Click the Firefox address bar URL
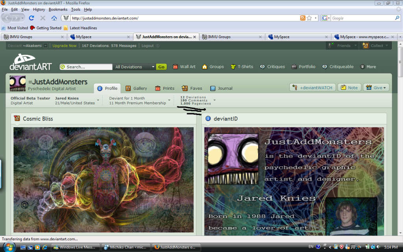Screen dimensions: 403x252 point(185,18)
